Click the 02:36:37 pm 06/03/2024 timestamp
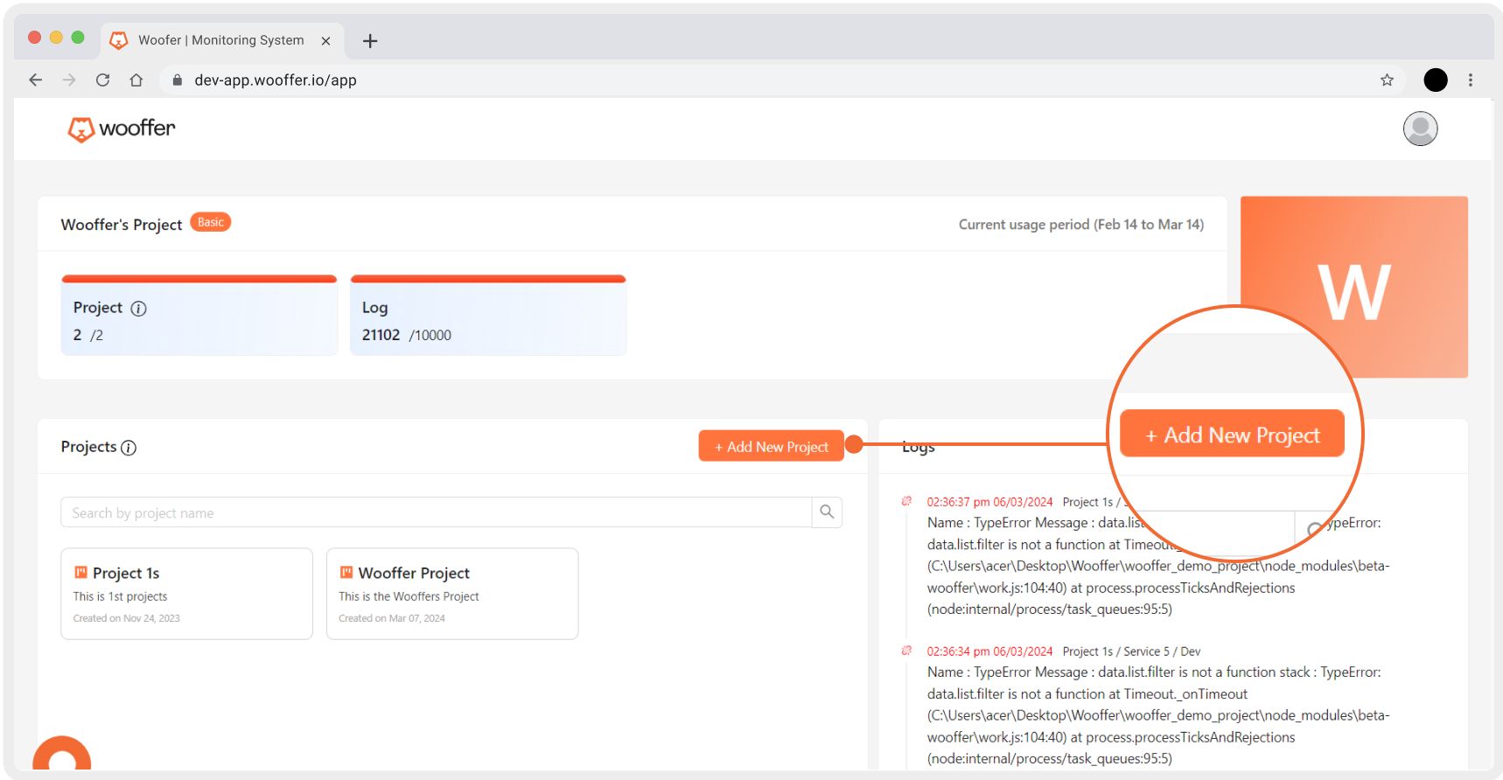Image resolution: width=1503 pixels, height=780 pixels. (x=989, y=502)
